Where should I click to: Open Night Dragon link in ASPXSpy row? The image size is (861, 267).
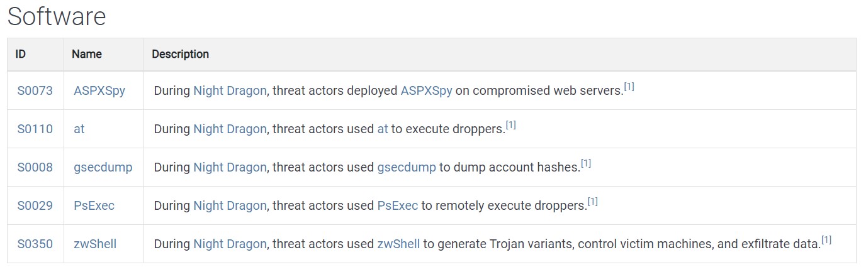pyautogui.click(x=230, y=90)
